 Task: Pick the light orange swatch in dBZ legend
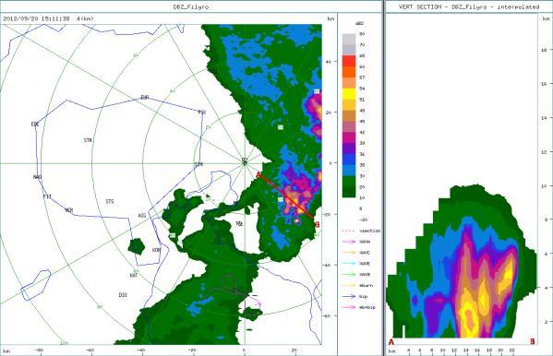tap(349, 82)
